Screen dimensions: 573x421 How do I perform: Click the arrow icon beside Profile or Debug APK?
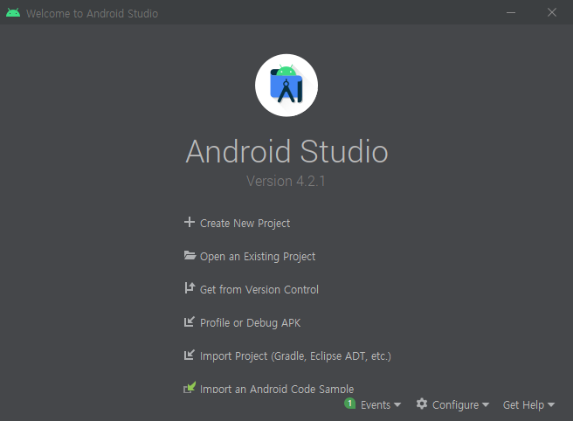point(190,321)
